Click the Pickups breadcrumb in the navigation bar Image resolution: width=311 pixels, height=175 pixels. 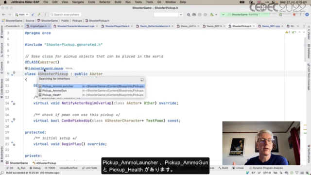tap(77, 20)
